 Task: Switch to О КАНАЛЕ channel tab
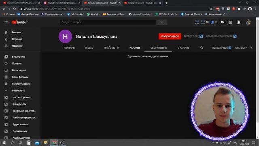[x=183, y=48]
